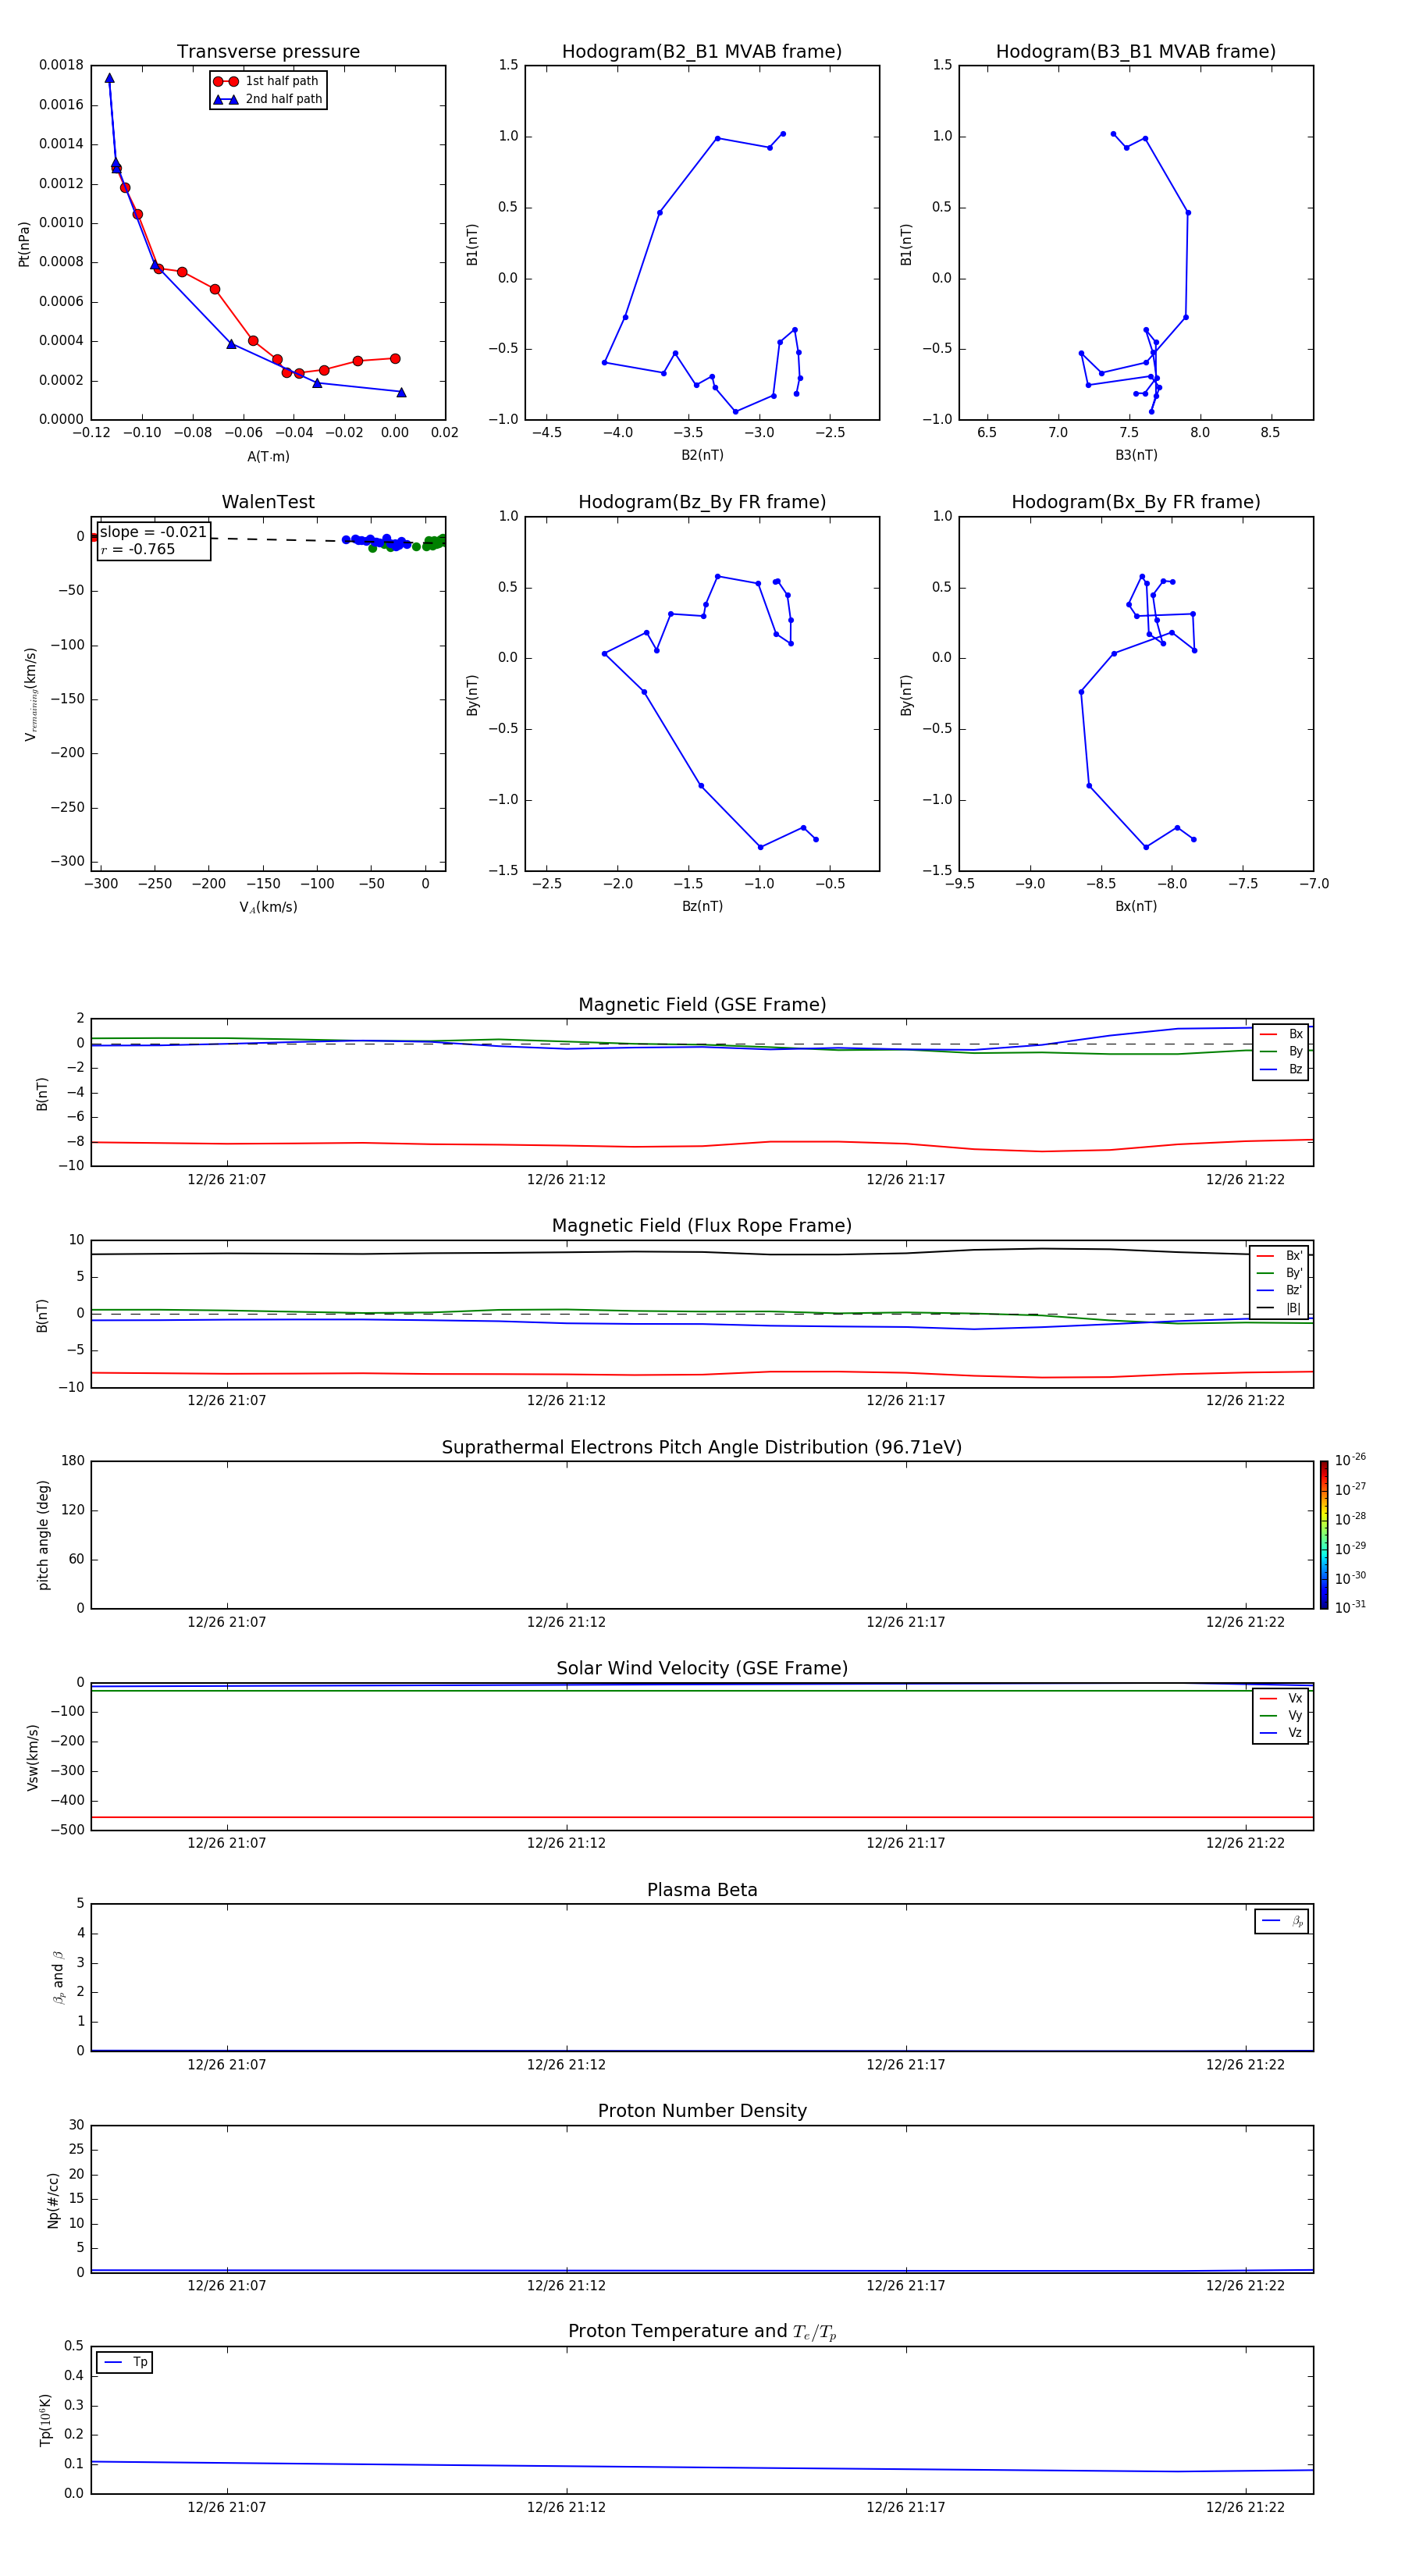Click "12/26 21:22" tick under GSE Frame magnetic plot
The width and height of the screenshot is (1405, 2576).
click(x=1245, y=1180)
